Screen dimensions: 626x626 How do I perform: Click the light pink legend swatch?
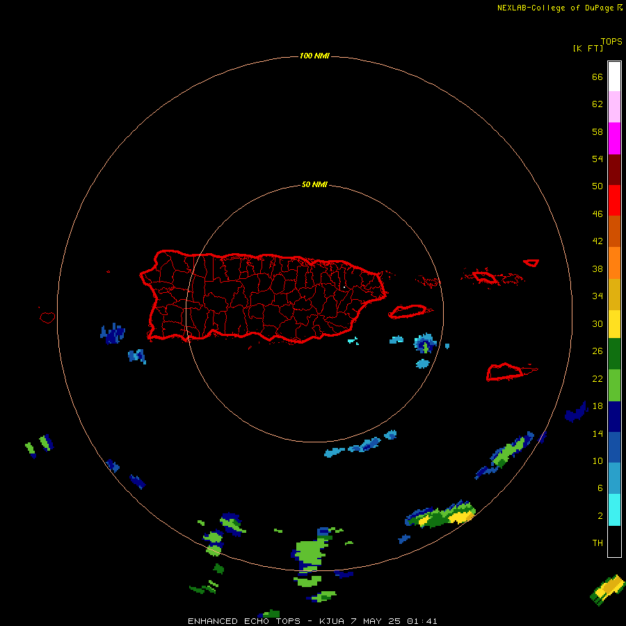614,106
